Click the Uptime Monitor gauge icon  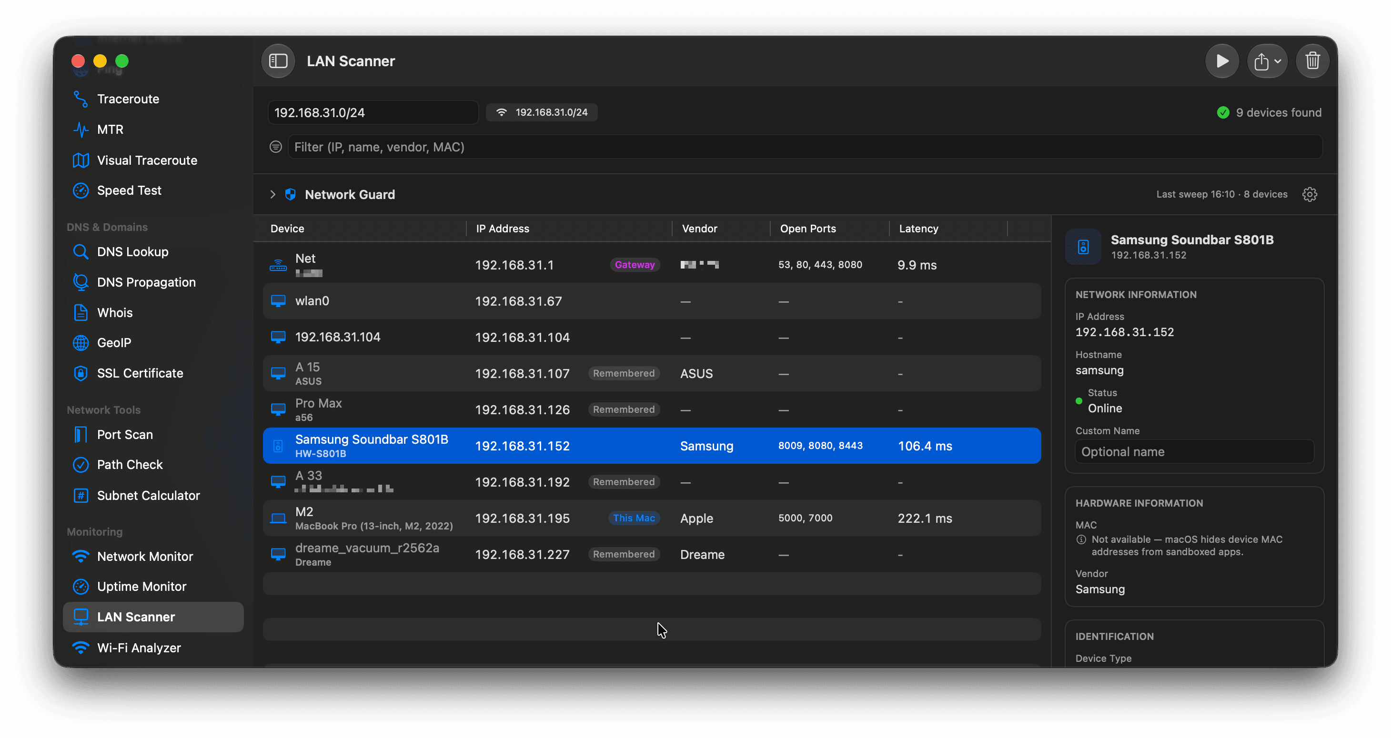click(x=81, y=586)
